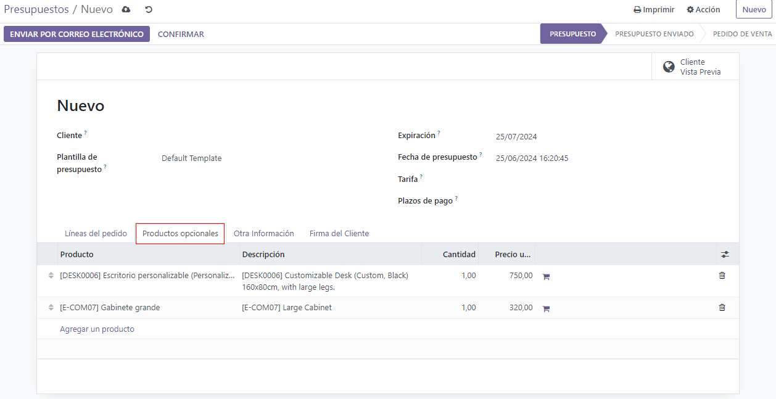Image resolution: width=776 pixels, height=399 pixels.
Task: Click the reorder handle on E-COM07 row
Action: pyautogui.click(x=51, y=308)
